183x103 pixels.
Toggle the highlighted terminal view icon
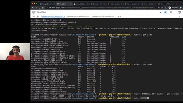pyautogui.click(x=165, y=12)
